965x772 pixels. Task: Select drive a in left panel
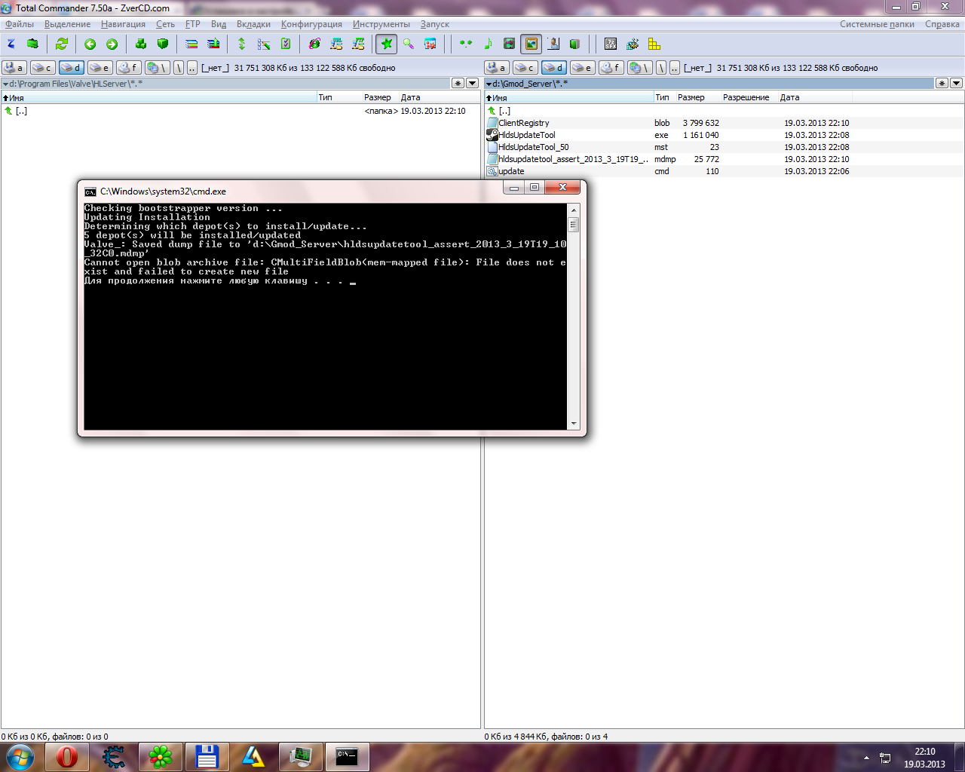click(x=14, y=67)
